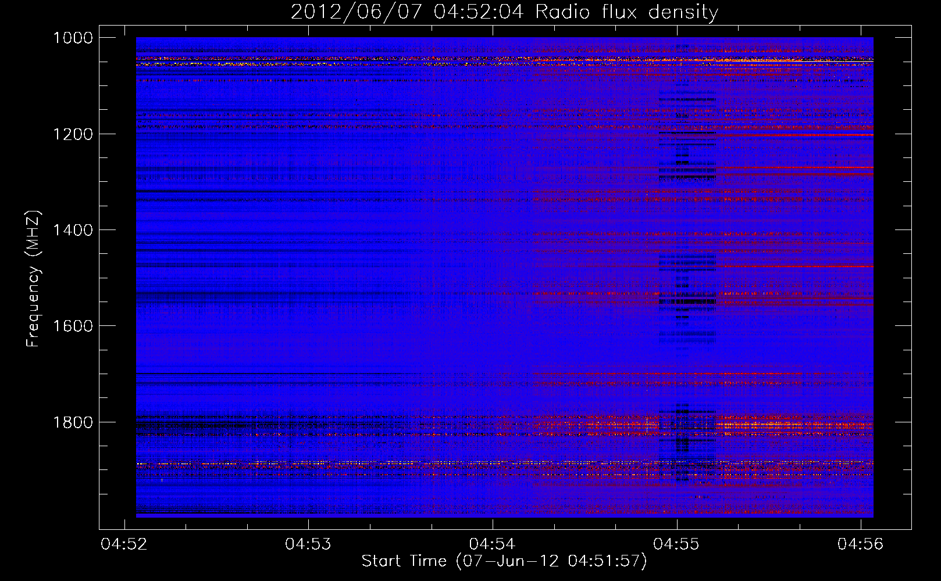
Task: Click the "Start Time (07-Jun-12 04:51:57)" x-axis label
Action: click(x=504, y=561)
